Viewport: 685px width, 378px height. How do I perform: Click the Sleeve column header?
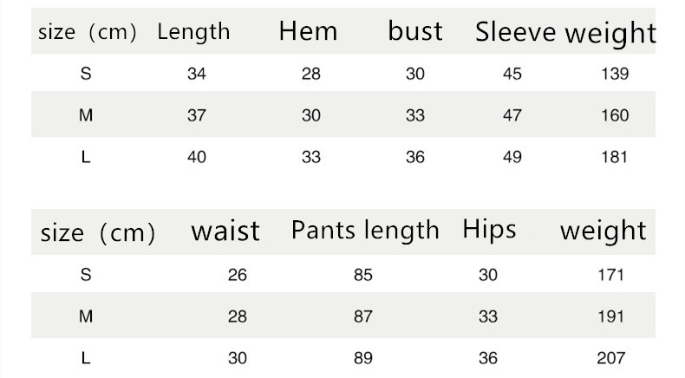pos(515,32)
